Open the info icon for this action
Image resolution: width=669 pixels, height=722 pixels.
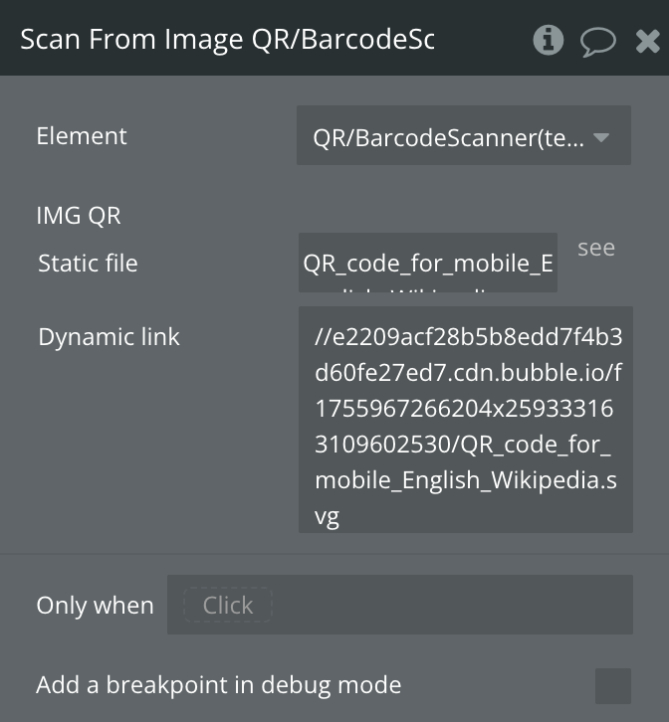point(548,40)
